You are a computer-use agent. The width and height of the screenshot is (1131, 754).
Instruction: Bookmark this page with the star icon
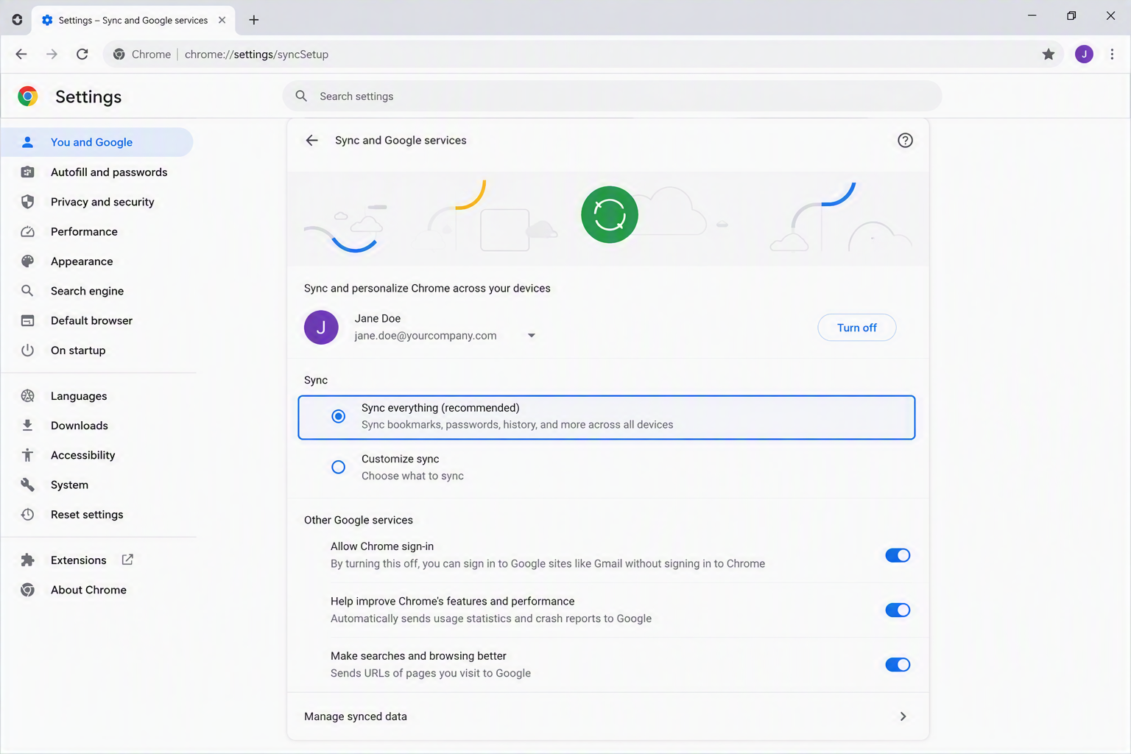point(1049,54)
